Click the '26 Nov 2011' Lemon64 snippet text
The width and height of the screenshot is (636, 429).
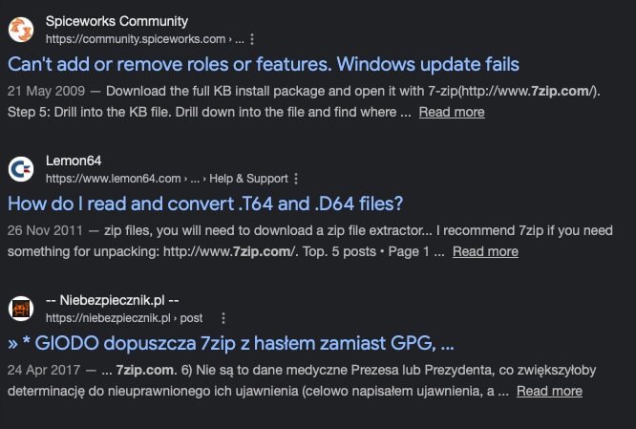coord(45,230)
